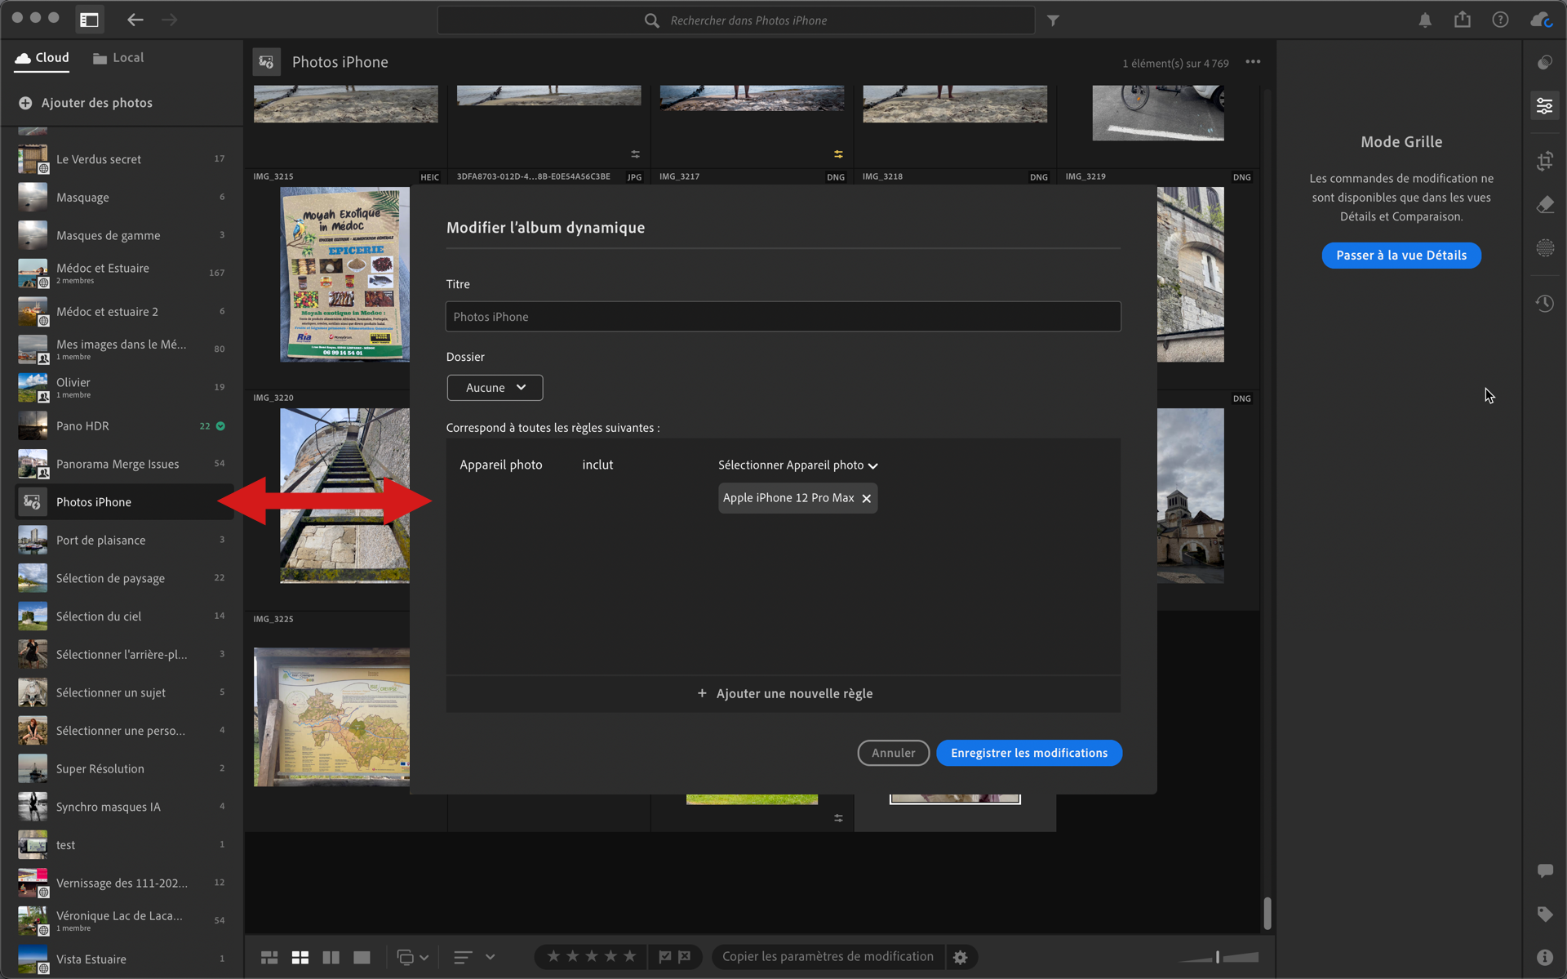
Task: Flag photo as rejected
Action: point(685,956)
